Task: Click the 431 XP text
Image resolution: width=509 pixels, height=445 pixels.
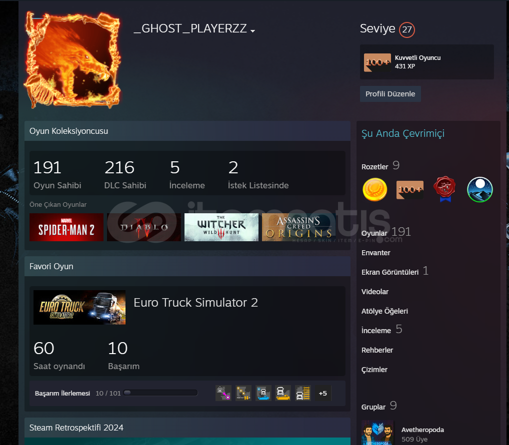Action: coord(405,66)
